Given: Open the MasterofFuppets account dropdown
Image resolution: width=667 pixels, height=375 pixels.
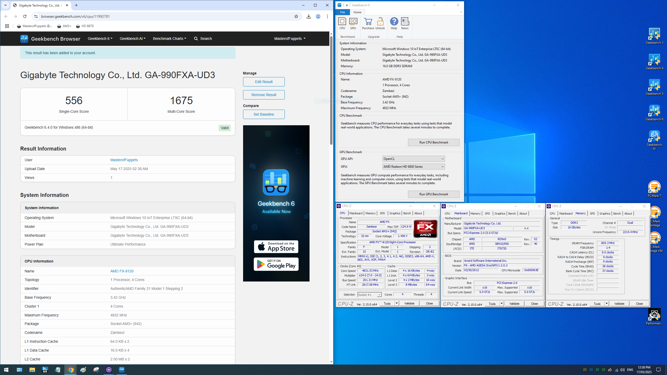Looking at the screenshot, I should 290,39.
